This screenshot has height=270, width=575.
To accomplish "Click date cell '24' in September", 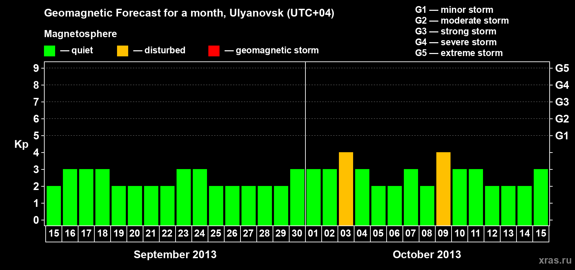I will point(200,234).
